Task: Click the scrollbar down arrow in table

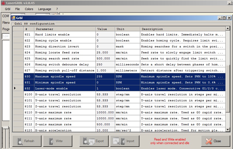Action: (x=228, y=130)
